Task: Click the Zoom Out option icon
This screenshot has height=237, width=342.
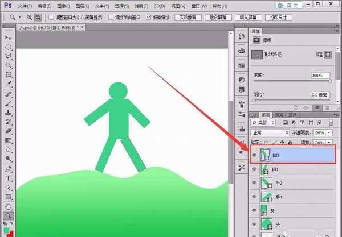Action: tap(38, 18)
